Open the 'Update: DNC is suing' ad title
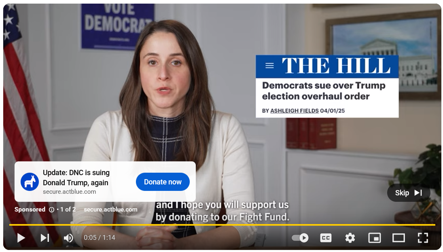The image size is (443, 252). tap(76, 178)
